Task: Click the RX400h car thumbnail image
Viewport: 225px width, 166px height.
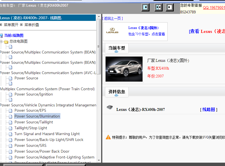Action: [x=124, y=69]
